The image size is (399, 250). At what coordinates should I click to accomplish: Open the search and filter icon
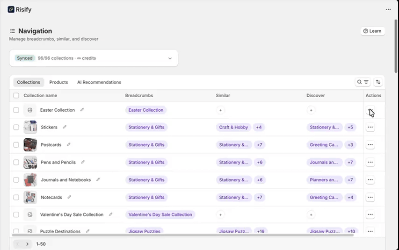click(363, 82)
